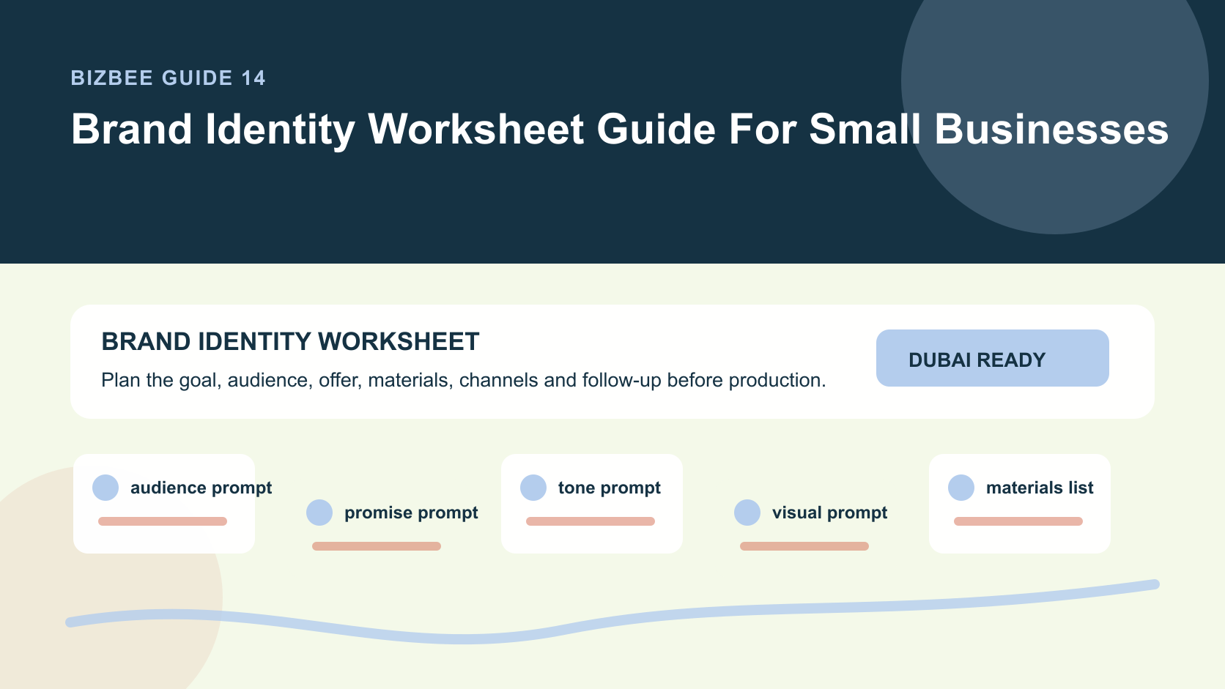Select the pink bar under visual prompt
Screen dimensions: 1225x689
point(804,546)
